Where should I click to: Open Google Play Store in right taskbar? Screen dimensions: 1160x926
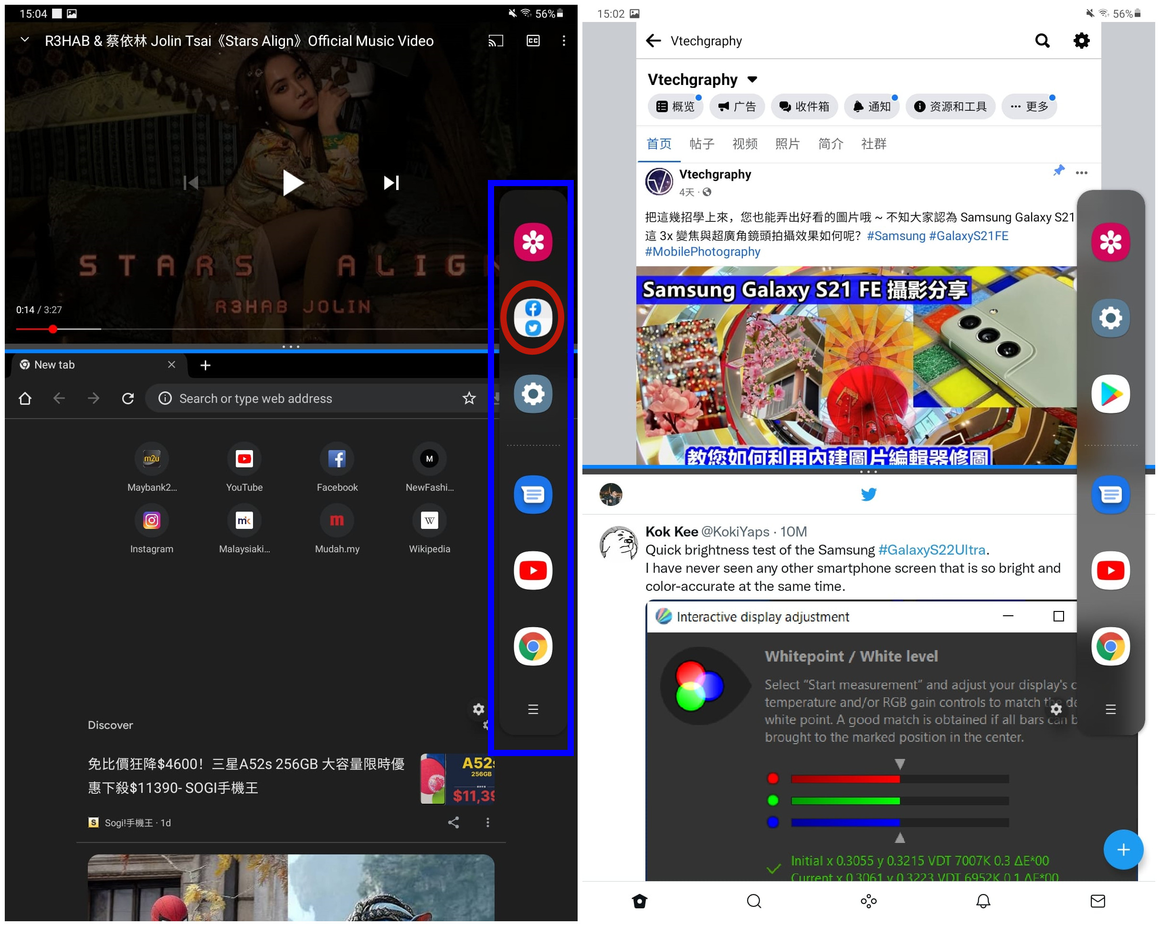click(x=1110, y=394)
